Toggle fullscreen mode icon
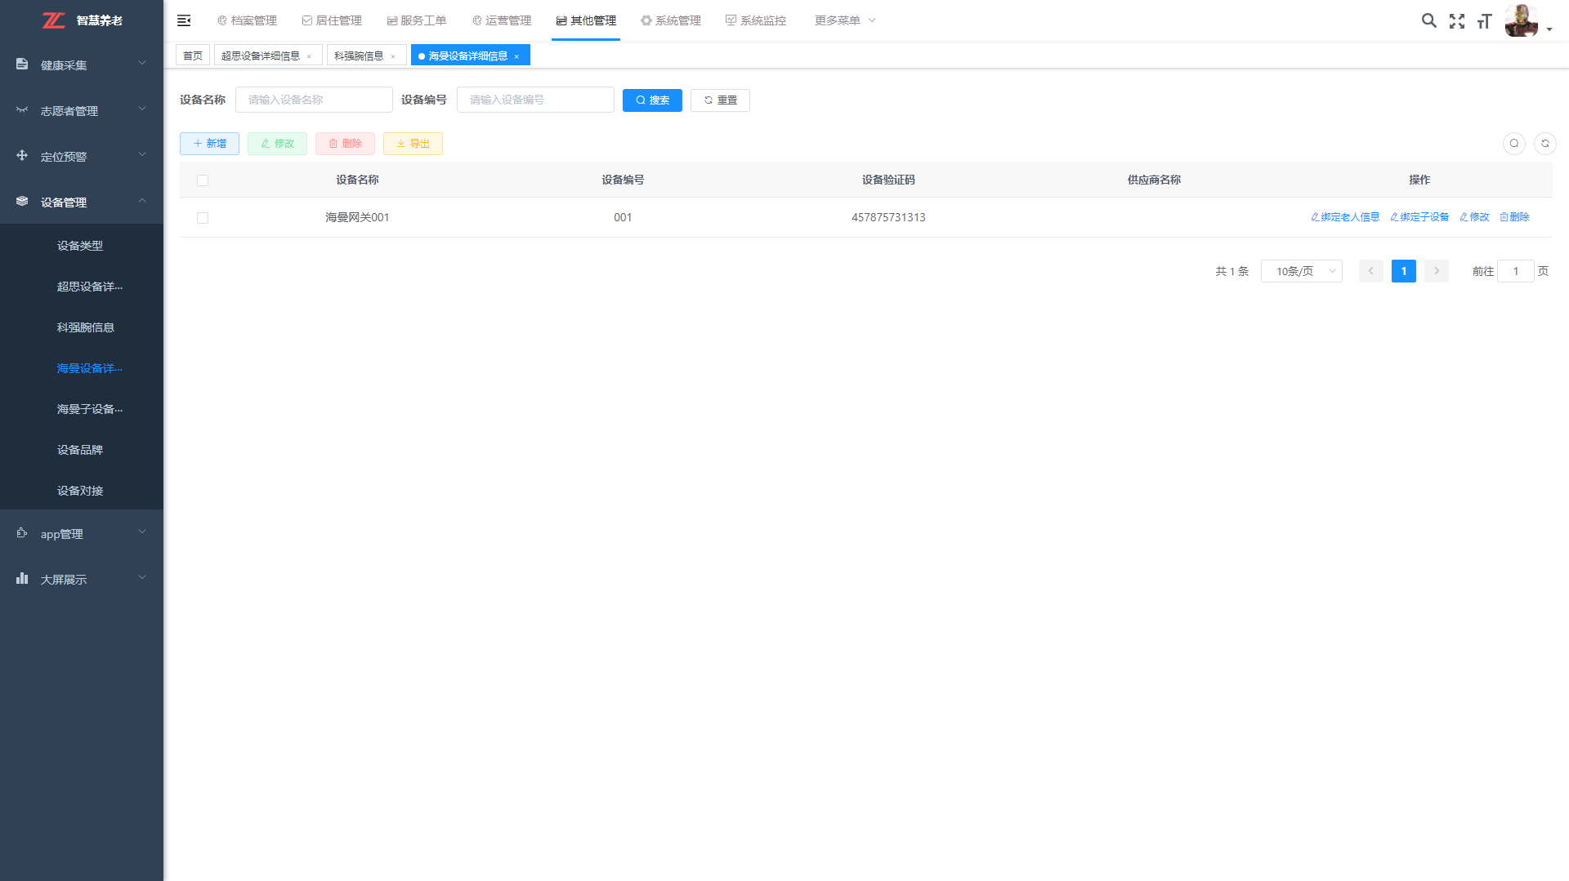The height and width of the screenshot is (881, 1569). 1456,21
